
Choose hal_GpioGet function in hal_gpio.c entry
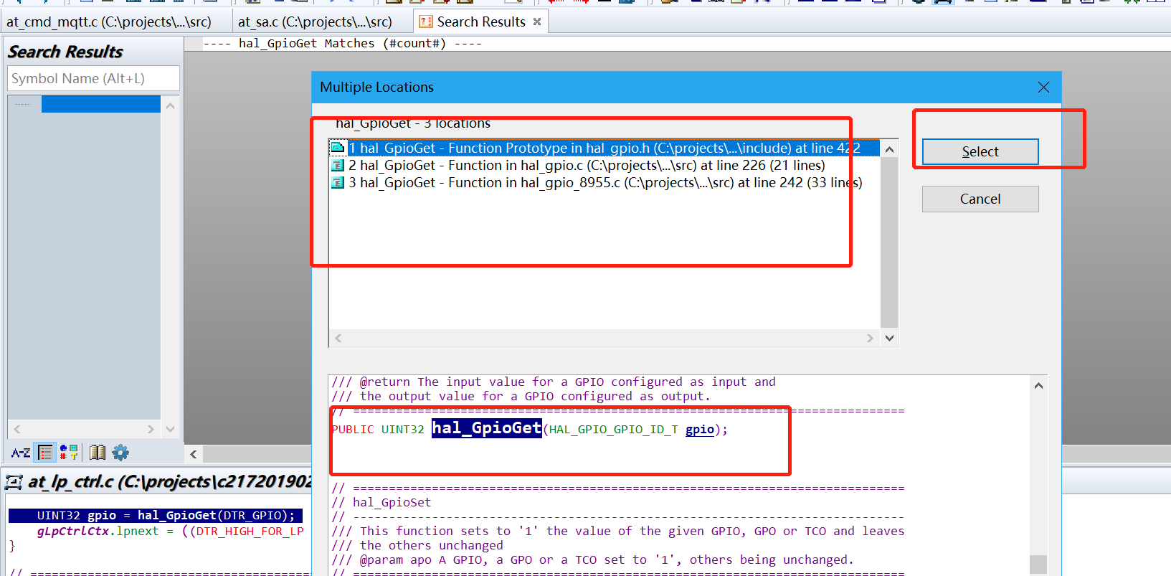(586, 166)
